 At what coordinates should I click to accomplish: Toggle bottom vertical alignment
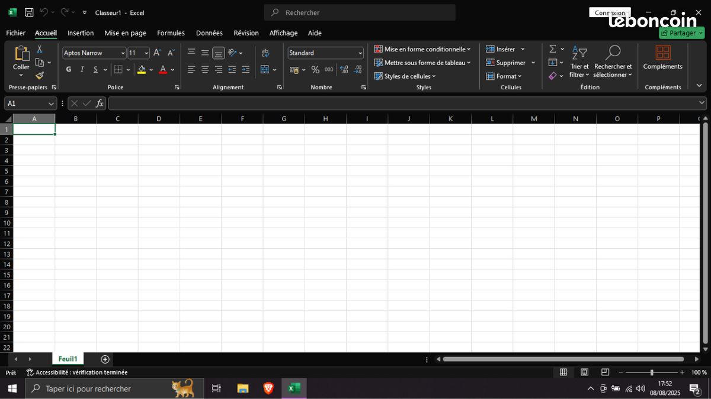[219, 53]
